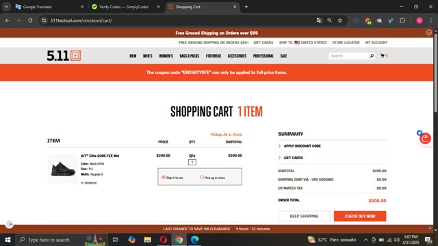438x246 pixels.
Task: Open the tab search dropdown arrow
Action: coord(6,7)
